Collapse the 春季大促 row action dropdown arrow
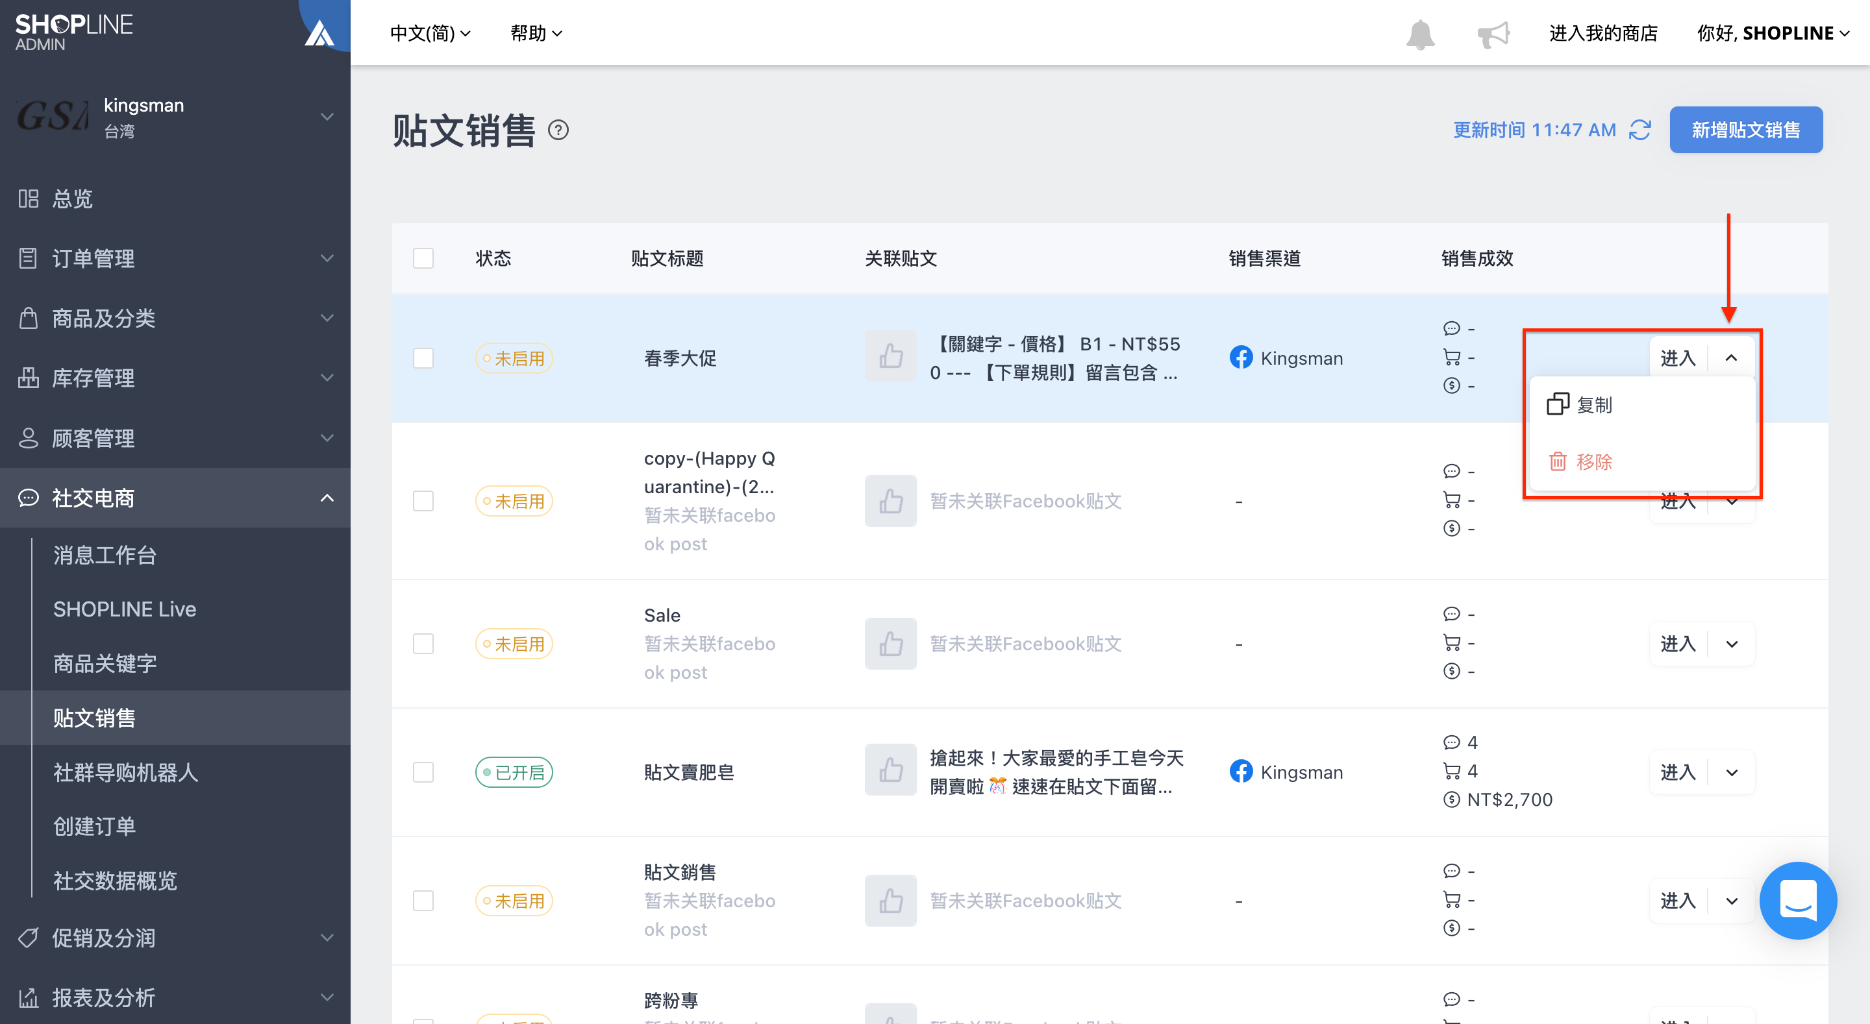The image size is (1870, 1024). pos(1731,358)
